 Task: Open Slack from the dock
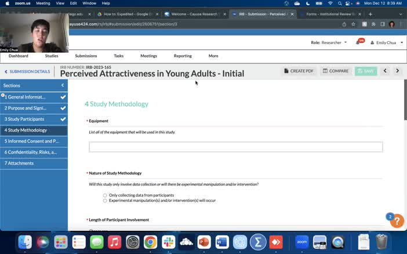coord(169,242)
